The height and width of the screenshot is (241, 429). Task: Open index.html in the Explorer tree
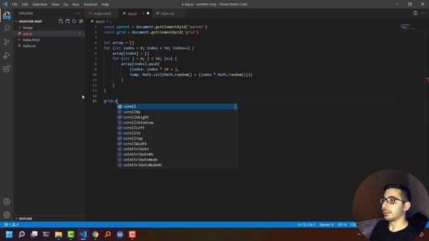(x=49, y=40)
